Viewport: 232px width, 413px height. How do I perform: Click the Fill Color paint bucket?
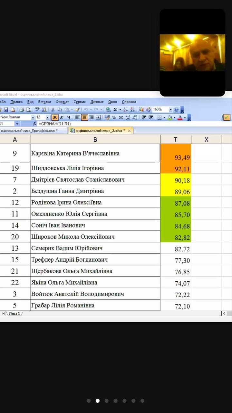(170, 117)
